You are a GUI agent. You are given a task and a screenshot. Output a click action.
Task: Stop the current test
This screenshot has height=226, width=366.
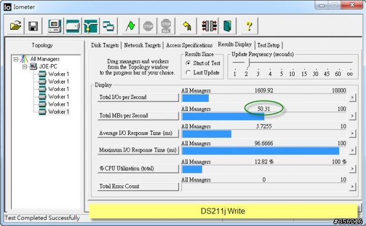[148, 26]
